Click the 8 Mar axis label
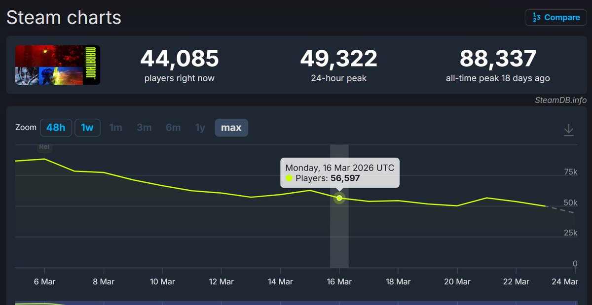Viewport: 592px width, 305px height. (x=104, y=281)
